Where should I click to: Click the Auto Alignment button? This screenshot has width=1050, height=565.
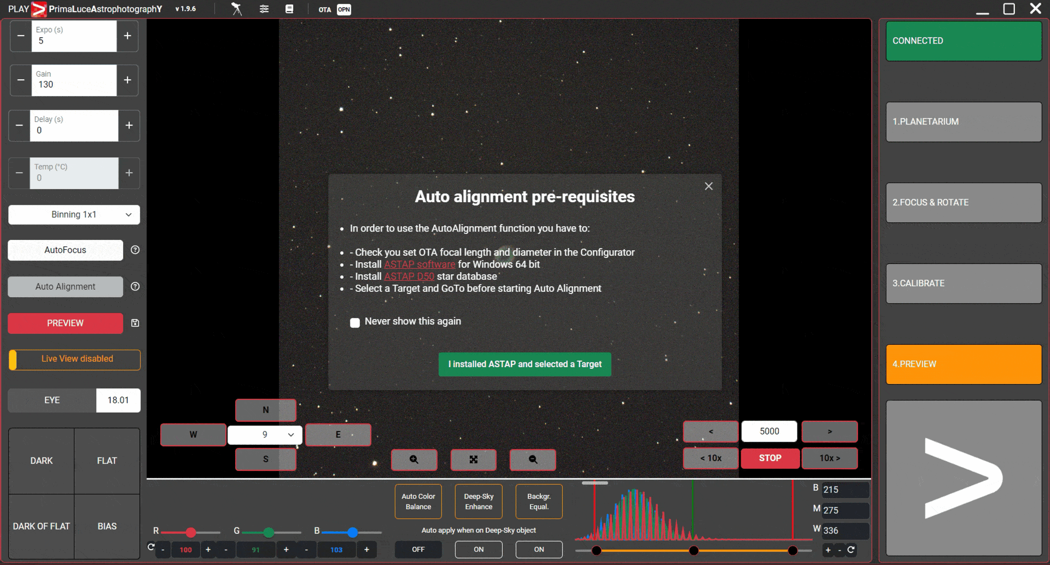click(66, 287)
